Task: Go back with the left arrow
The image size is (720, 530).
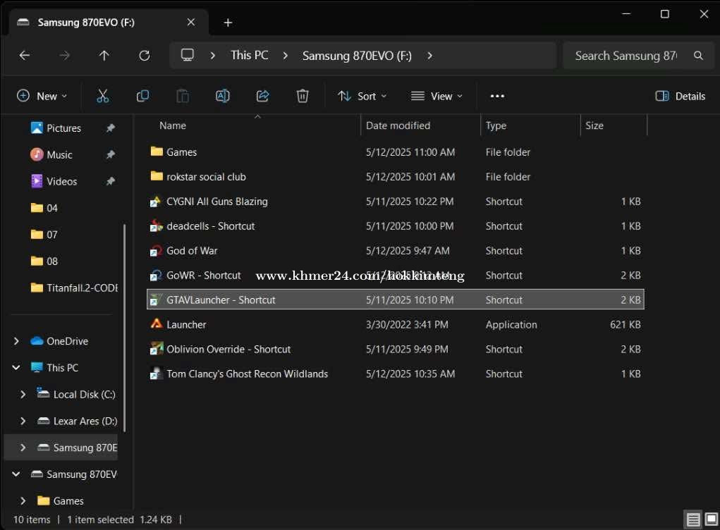Action: [25, 56]
